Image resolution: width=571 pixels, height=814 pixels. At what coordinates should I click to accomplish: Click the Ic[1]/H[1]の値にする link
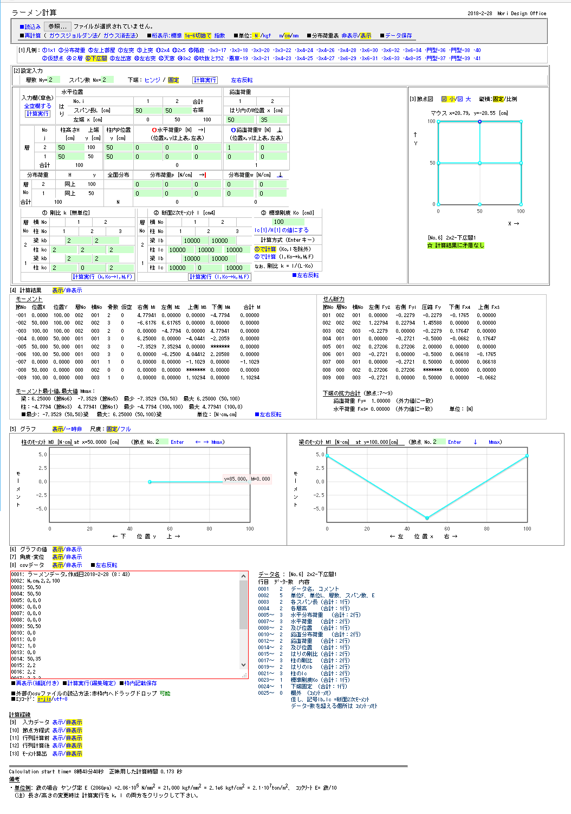pos(282,230)
